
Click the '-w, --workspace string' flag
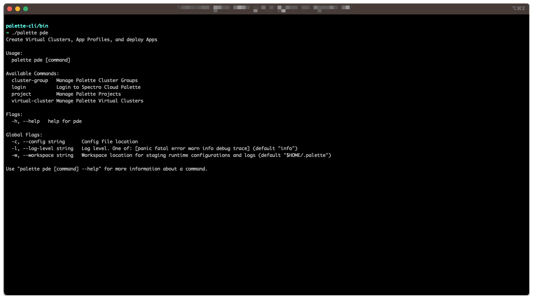[x=42, y=155]
